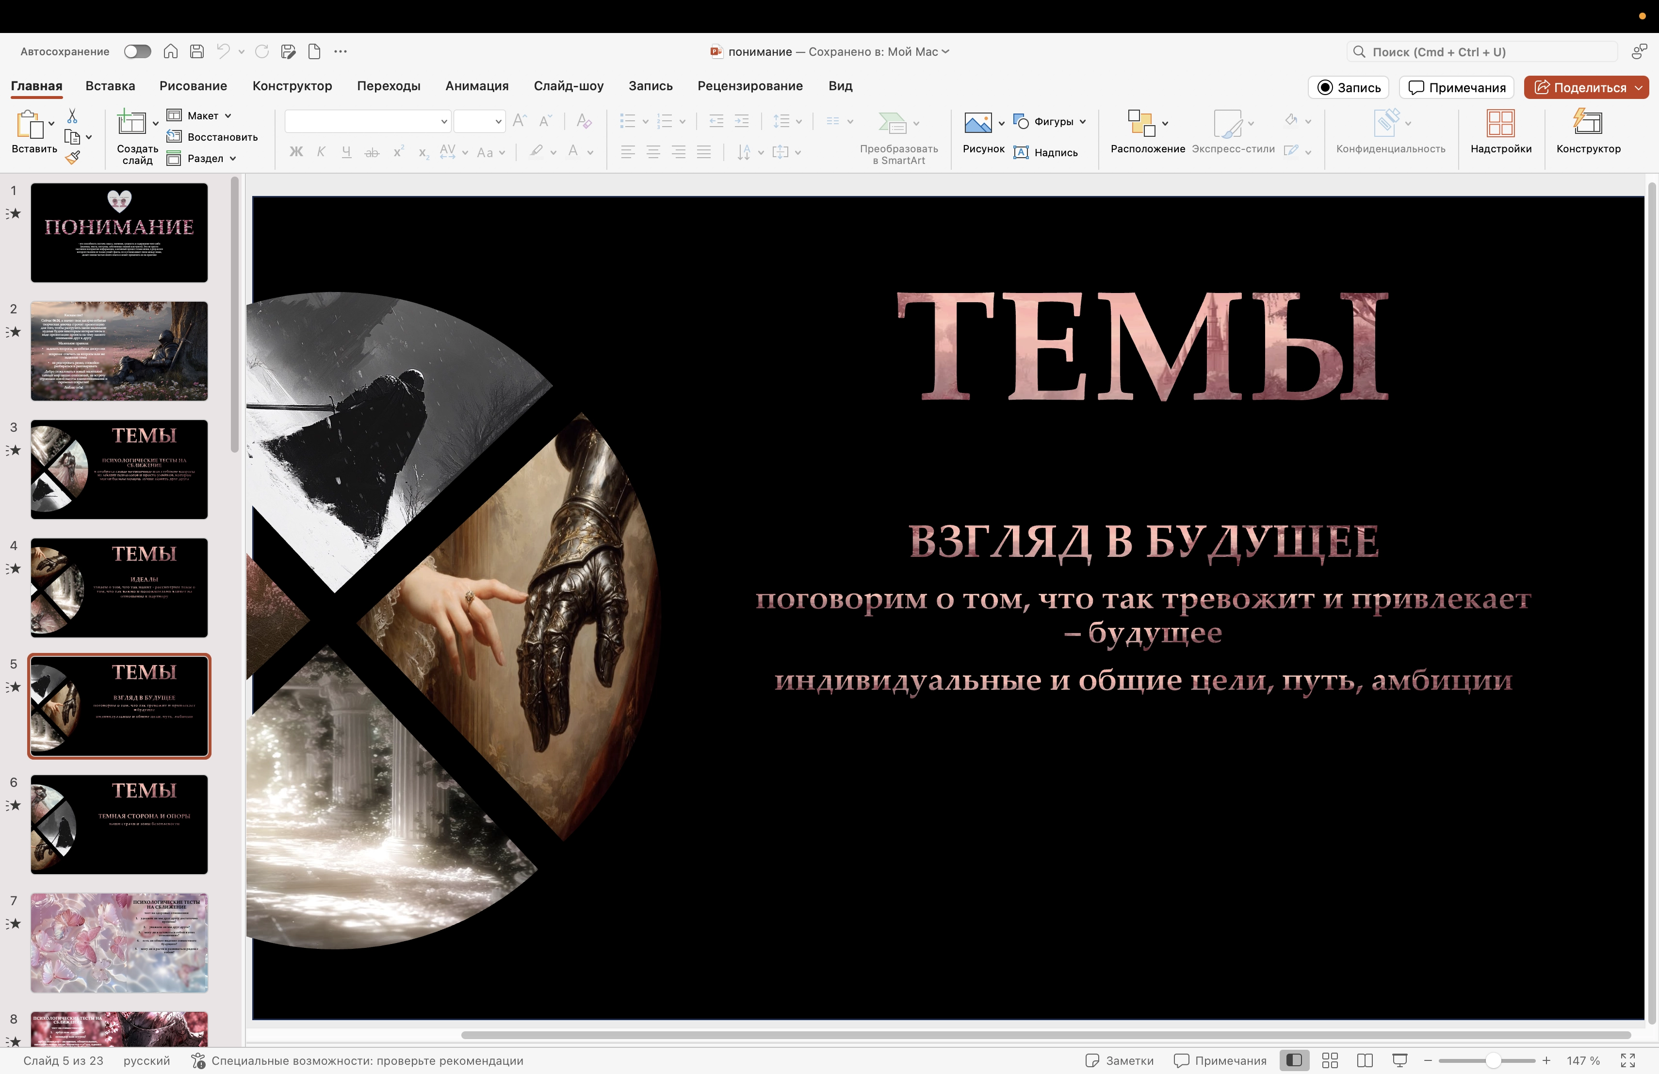The image size is (1659, 1074).
Task: Toggle subscript formatting
Action: tap(424, 153)
